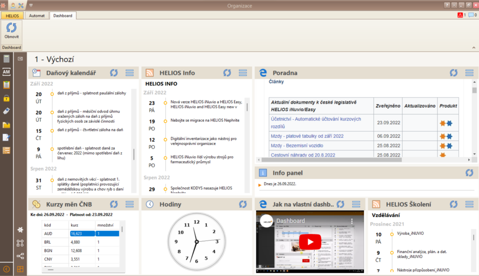Click the document with pen sidebar icon
Viewport: 479px width, 276px height.
click(7, 138)
